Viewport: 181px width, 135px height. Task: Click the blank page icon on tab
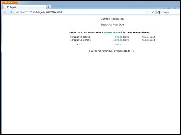[4, 7]
